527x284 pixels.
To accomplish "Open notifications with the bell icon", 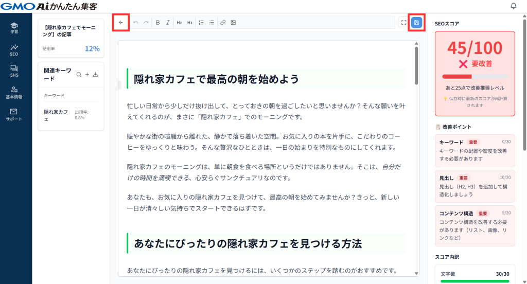I will pos(513,6).
